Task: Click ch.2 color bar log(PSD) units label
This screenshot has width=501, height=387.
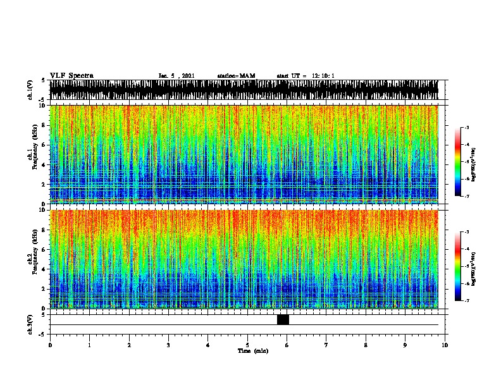Action: tap(474, 269)
